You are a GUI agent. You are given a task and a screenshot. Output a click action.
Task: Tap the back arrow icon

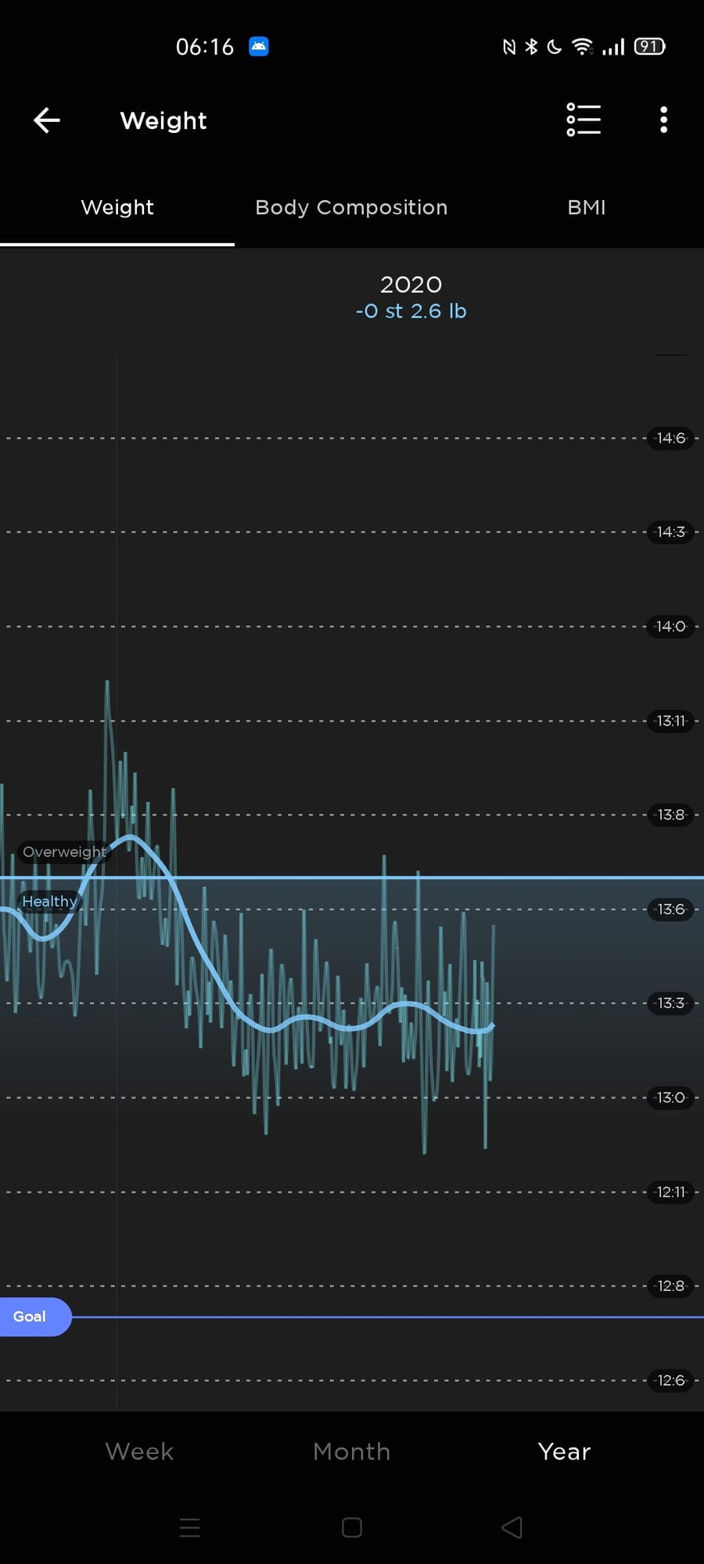(x=47, y=120)
